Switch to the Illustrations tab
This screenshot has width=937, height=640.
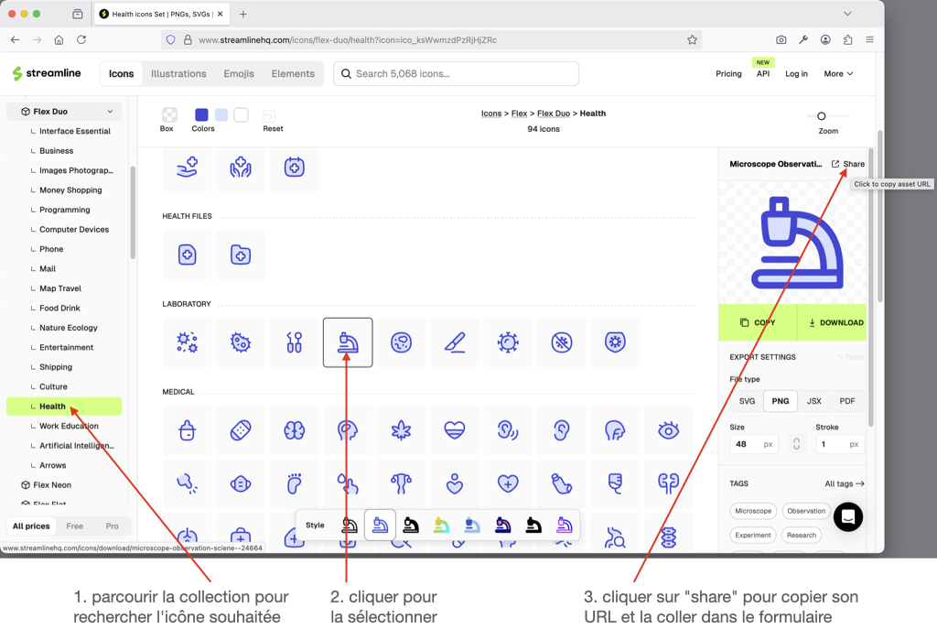[x=178, y=73]
